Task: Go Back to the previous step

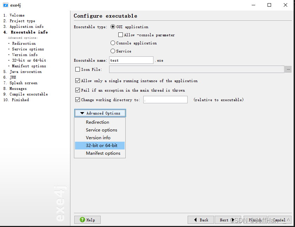Action: coord(201,220)
